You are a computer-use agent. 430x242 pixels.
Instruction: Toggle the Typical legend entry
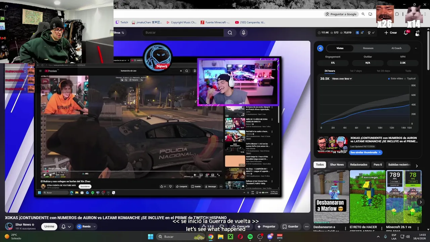tap(410, 79)
